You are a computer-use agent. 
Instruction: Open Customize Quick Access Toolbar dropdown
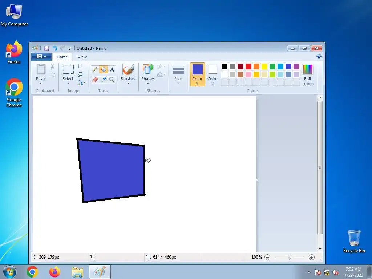(69, 48)
